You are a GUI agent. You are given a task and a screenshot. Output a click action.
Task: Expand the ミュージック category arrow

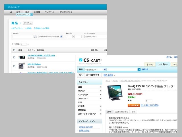click(100, 94)
